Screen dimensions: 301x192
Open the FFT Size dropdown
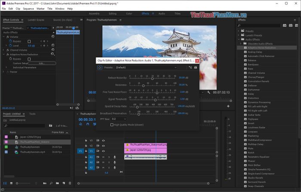click(119, 119)
